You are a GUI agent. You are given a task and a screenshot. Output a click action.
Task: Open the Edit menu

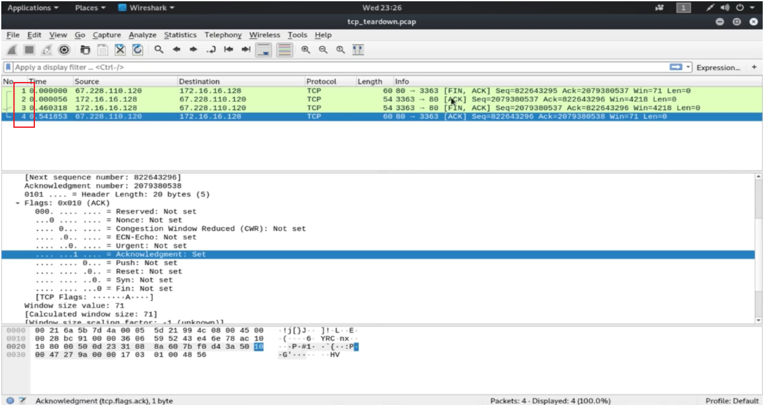pyautogui.click(x=34, y=35)
